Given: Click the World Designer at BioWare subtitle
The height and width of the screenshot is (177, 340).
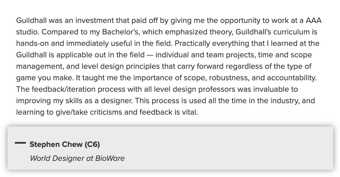Looking at the screenshot, I should [77, 158].
